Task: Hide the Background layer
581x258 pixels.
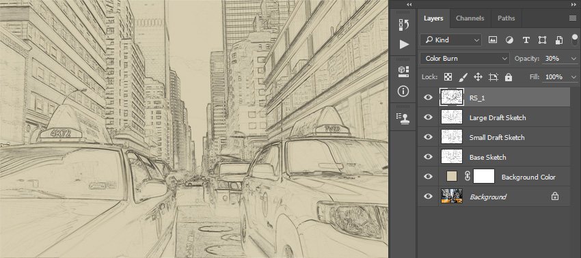Action: click(x=428, y=196)
